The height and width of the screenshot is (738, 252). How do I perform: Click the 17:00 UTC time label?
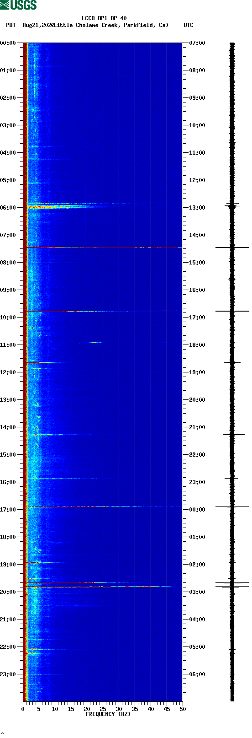point(197,318)
